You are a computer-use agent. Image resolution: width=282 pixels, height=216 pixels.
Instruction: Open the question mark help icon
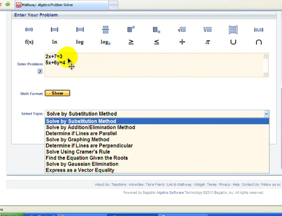(40, 71)
